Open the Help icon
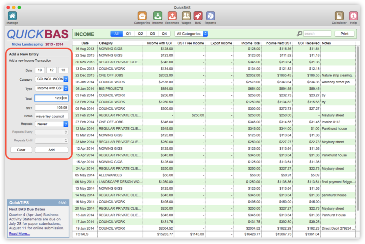 coord(353,15)
